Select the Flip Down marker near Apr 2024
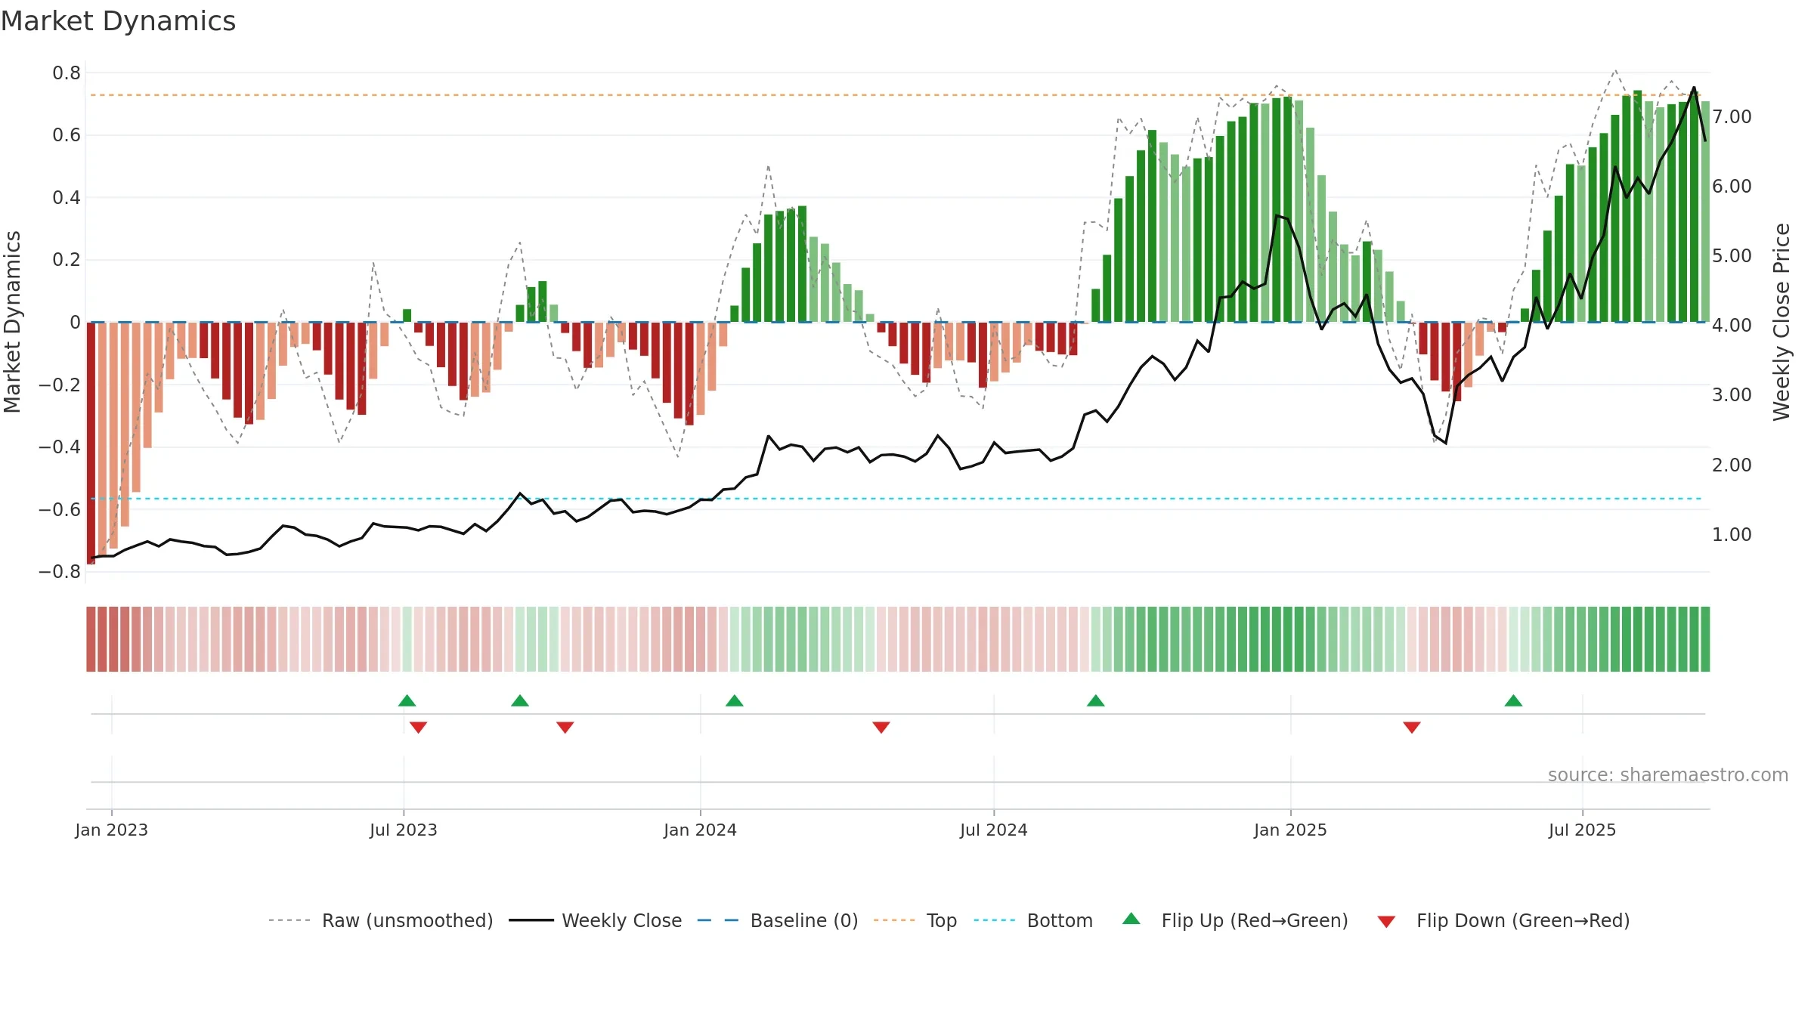The width and height of the screenshot is (1814, 1020). (881, 727)
